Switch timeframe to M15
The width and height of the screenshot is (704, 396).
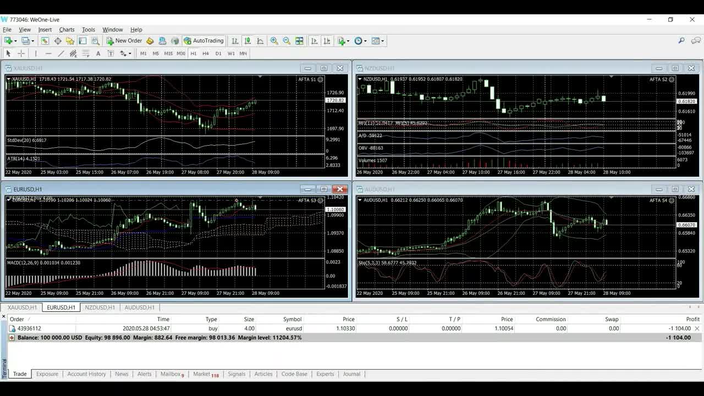point(168,53)
